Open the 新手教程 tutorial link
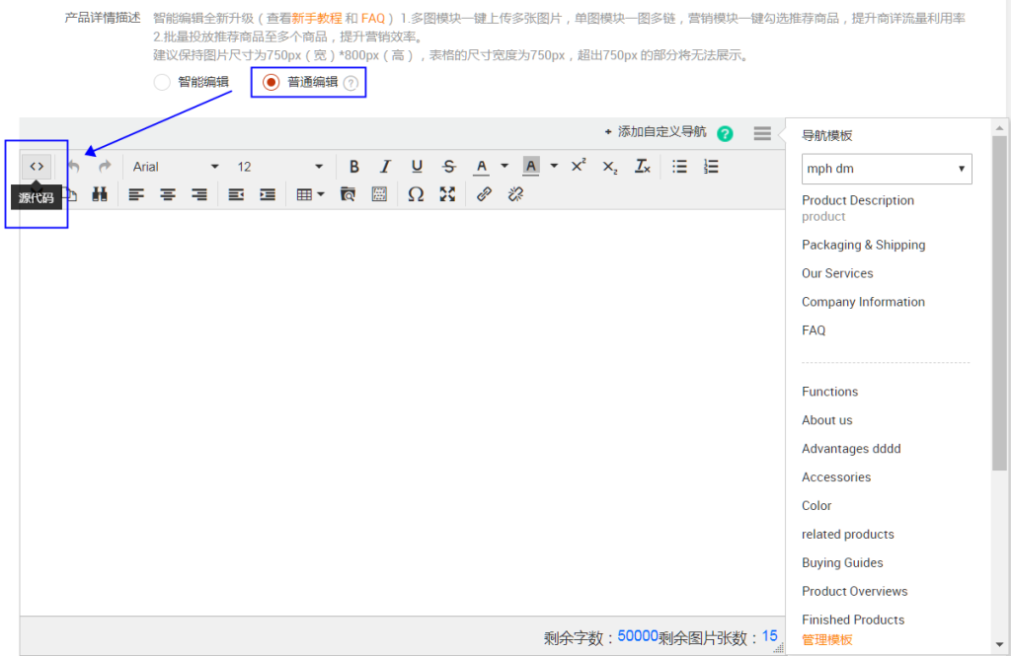The width and height of the screenshot is (1011, 656). tap(316, 19)
